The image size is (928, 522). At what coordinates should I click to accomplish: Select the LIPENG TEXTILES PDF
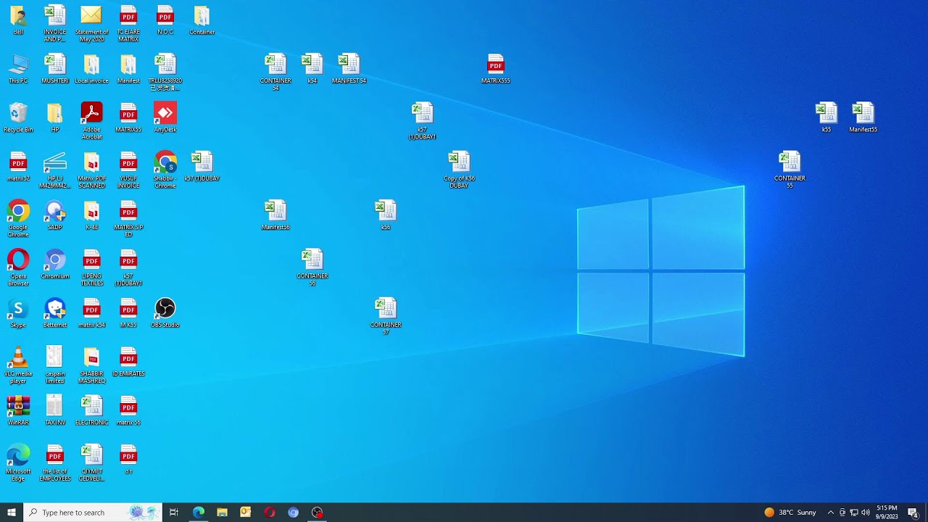click(92, 267)
